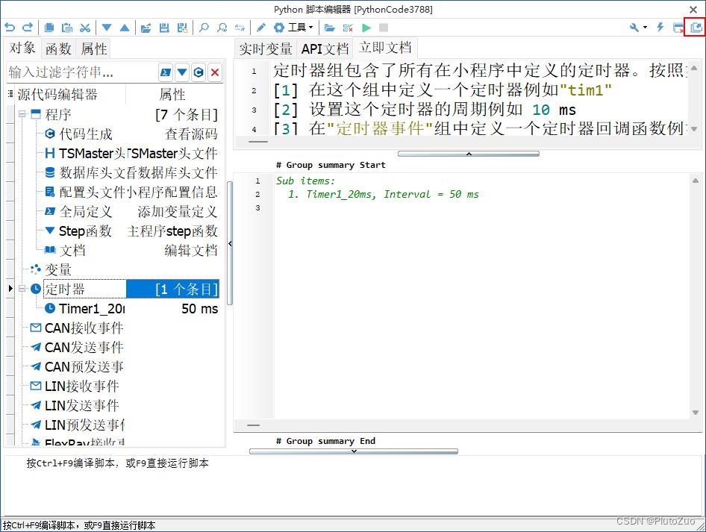This screenshot has height=532, width=706.
Task: Open the API文档 tab
Action: click(x=325, y=48)
